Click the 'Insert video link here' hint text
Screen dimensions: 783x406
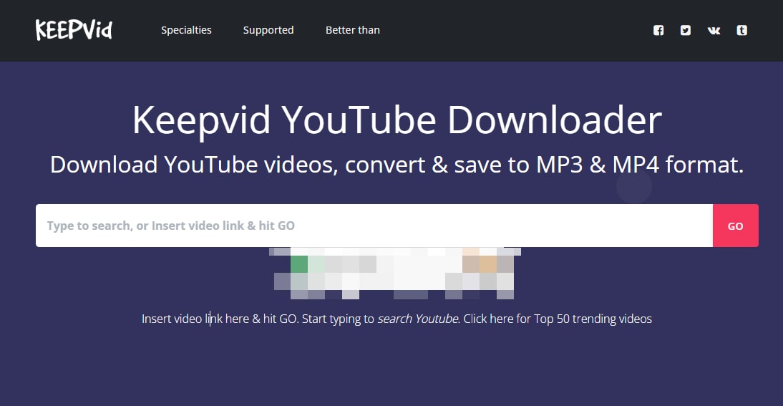pyautogui.click(x=195, y=319)
